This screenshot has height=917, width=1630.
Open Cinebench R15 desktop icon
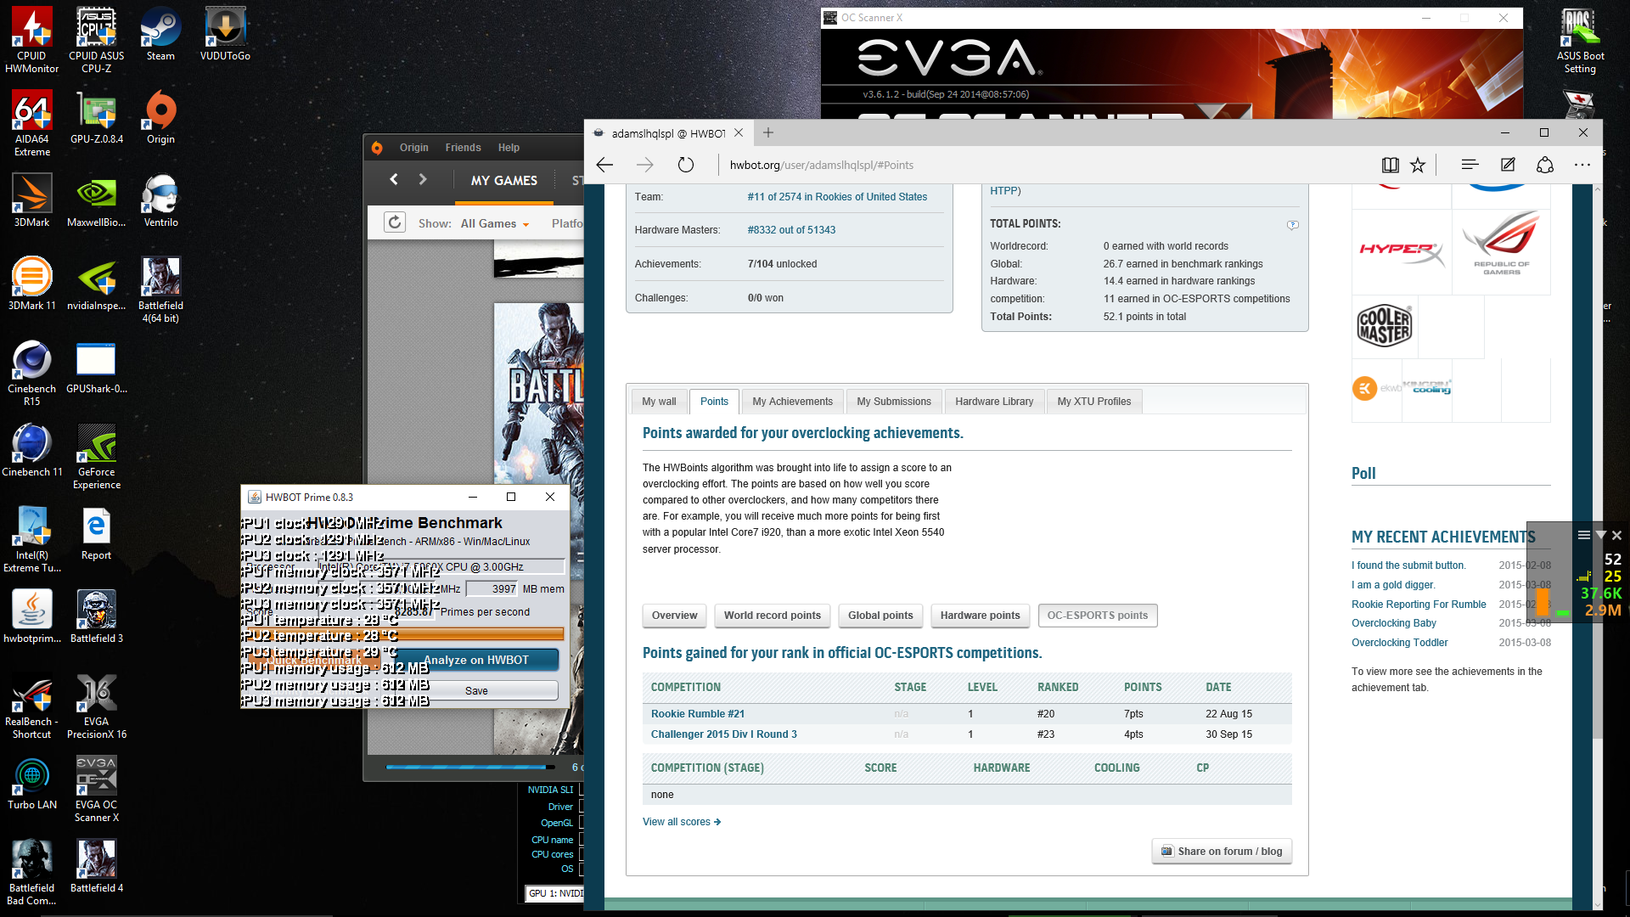(32, 373)
